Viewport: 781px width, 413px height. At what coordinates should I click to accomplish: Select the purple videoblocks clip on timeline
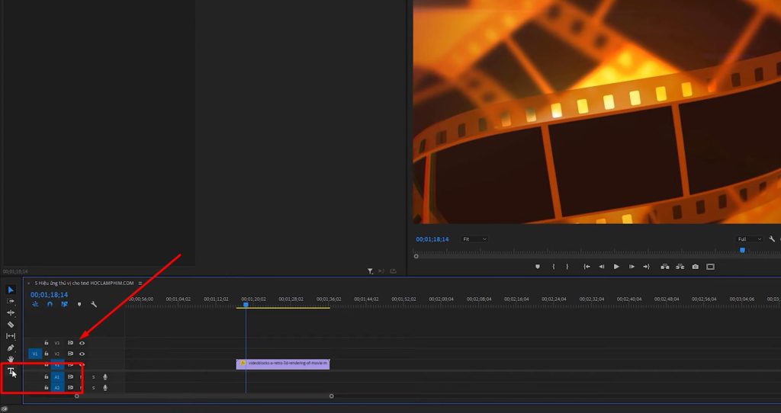tap(283, 363)
